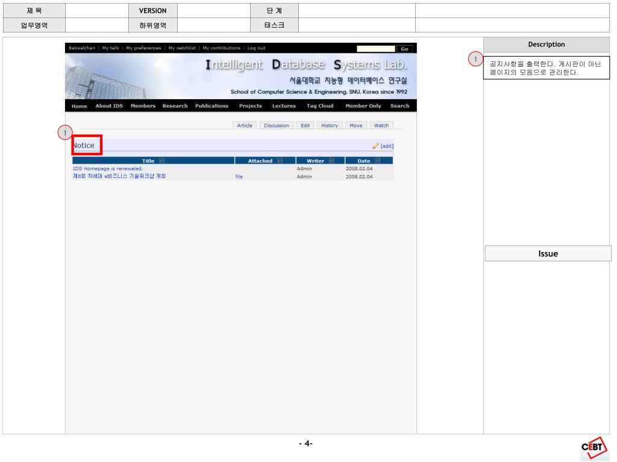The image size is (617, 462).
Task: Click Search in the navigation bar
Action: [399, 106]
